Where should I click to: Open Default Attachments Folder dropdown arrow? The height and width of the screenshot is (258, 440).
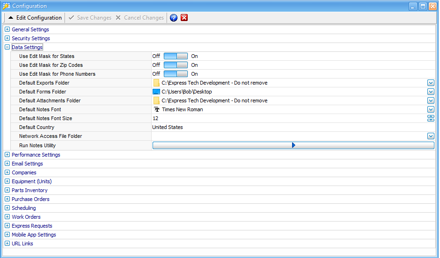point(431,100)
